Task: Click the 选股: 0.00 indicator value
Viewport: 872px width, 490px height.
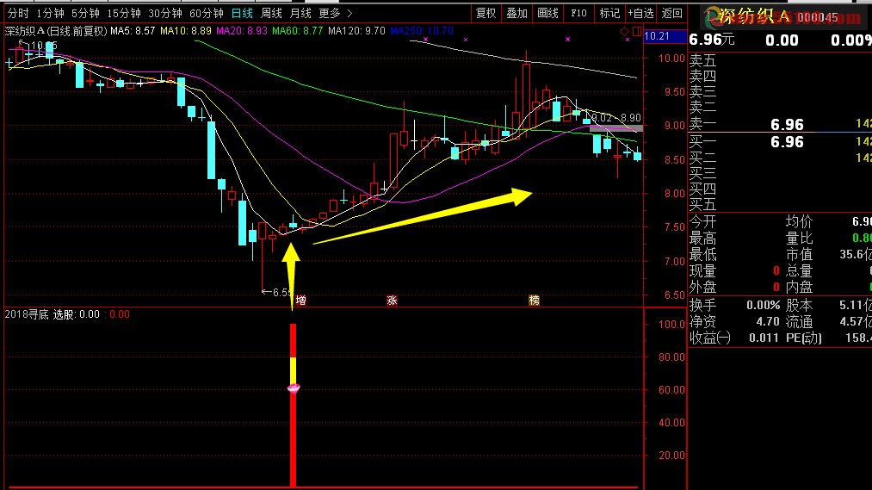Action: [77, 314]
